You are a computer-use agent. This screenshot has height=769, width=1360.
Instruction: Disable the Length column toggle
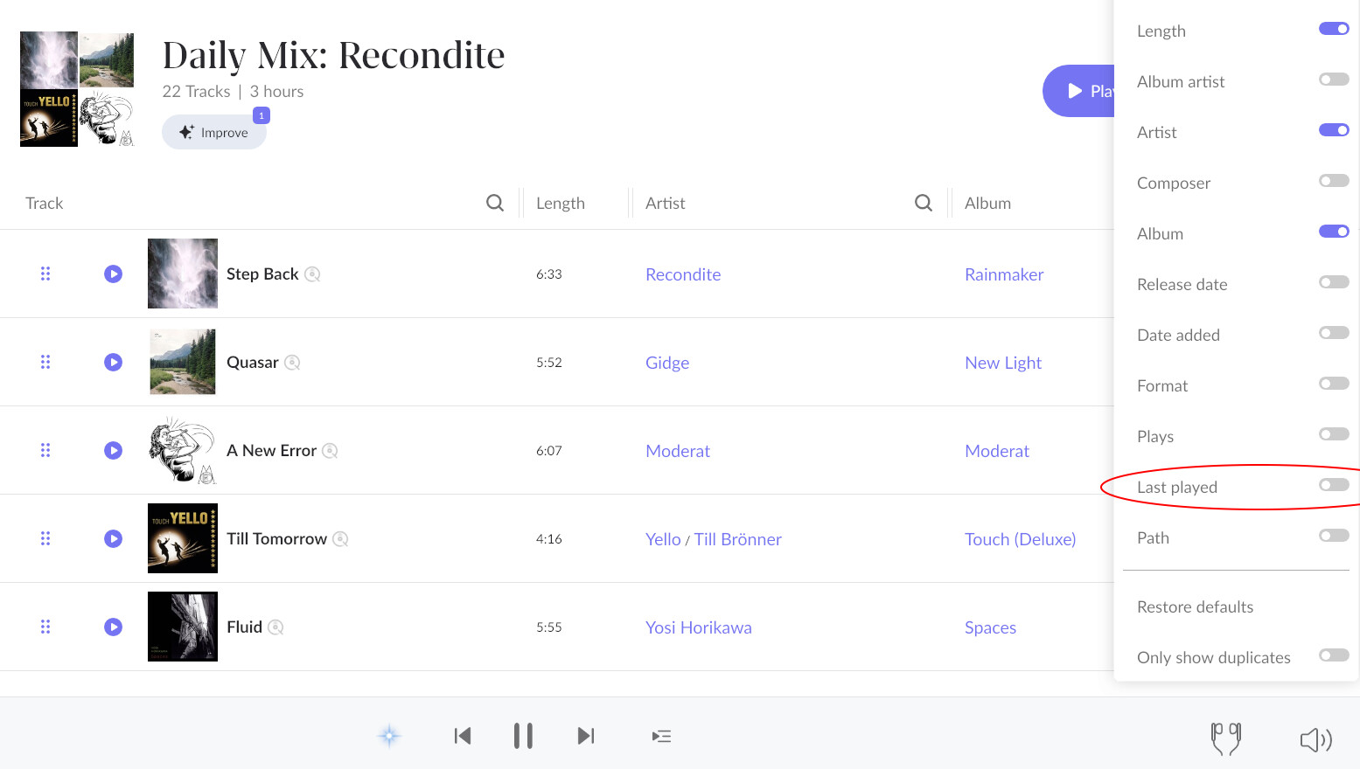(x=1334, y=29)
